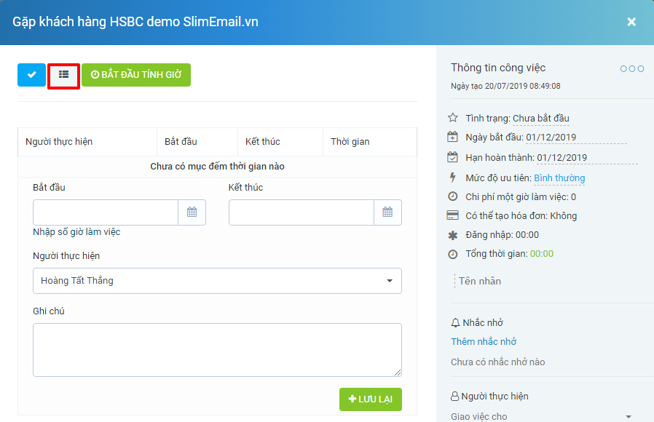Viewport: 654px width, 422px height.
Task: Open the Giao việc cho dropdown
Action: point(542,416)
